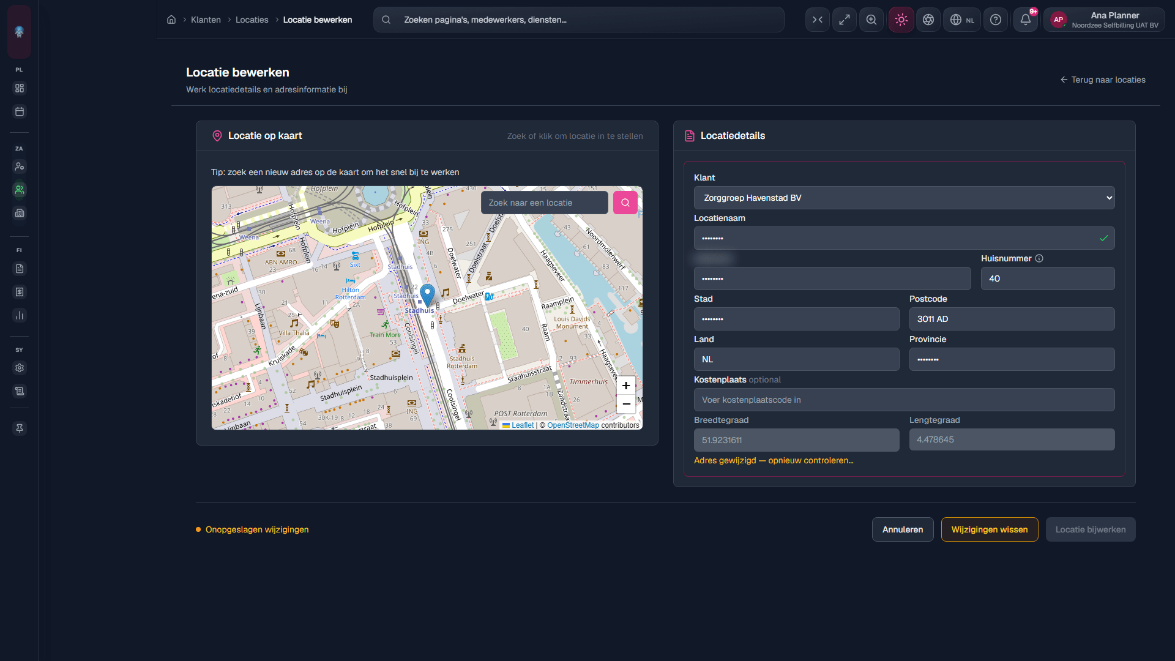This screenshot has width=1175, height=661.
Task: Click the pin icon at sidebar bottom
Action: click(20, 428)
